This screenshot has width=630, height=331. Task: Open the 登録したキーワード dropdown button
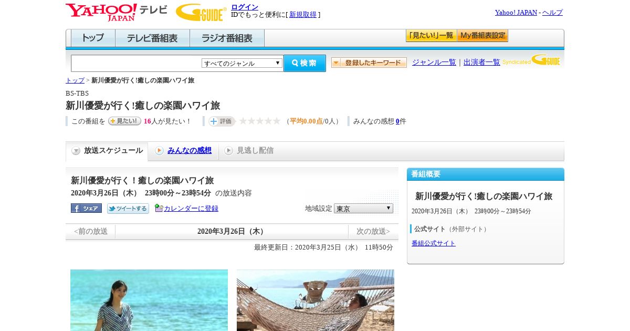(x=369, y=63)
